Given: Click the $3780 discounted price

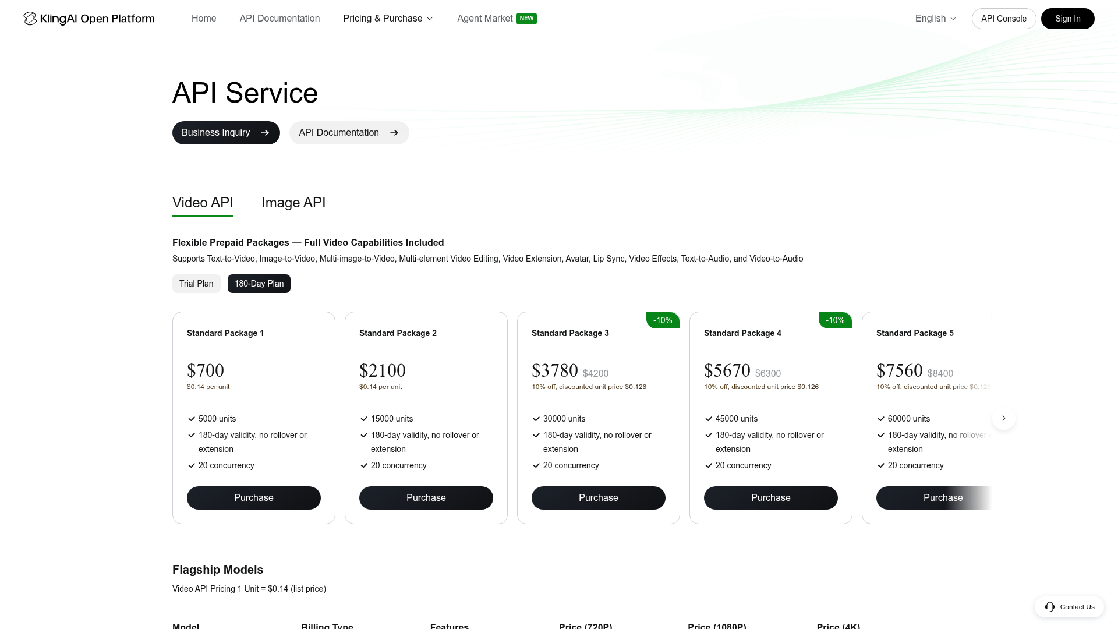Looking at the screenshot, I should coord(555,370).
